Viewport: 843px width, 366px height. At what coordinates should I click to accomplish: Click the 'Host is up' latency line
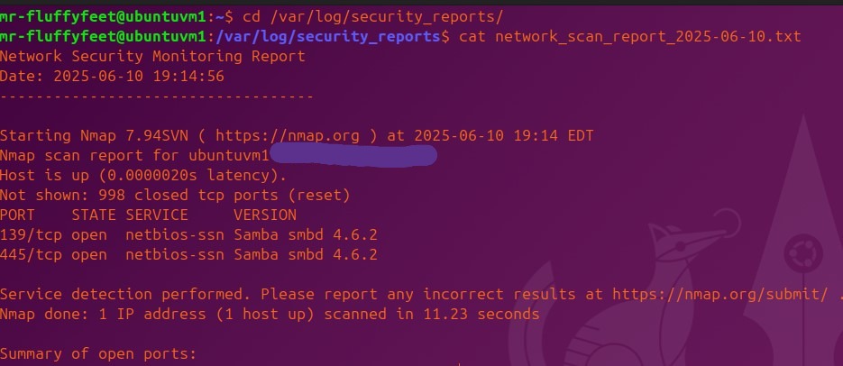pyautogui.click(x=143, y=176)
